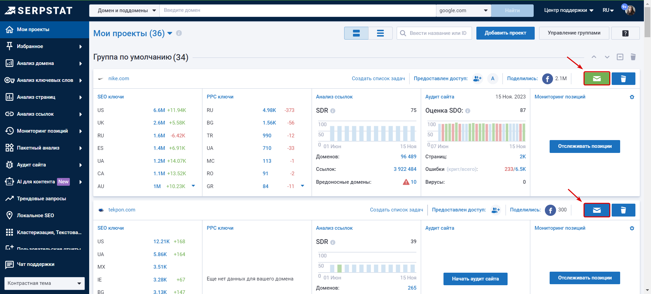
Task: Click the add user access icon for nike.com
Action: coord(477,78)
